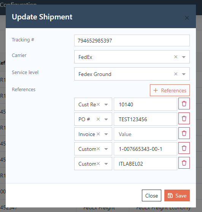Clear the Fedex Ground service level
The width and height of the screenshot is (202, 212).
[x=176, y=74]
